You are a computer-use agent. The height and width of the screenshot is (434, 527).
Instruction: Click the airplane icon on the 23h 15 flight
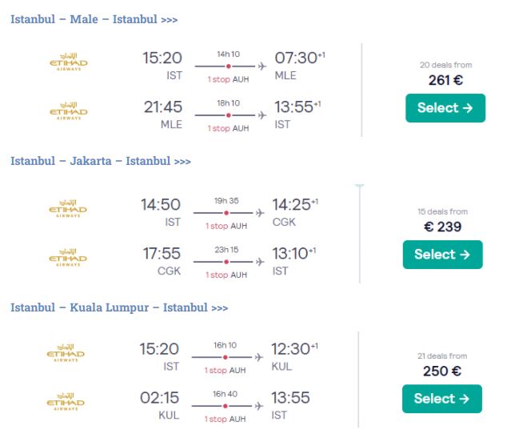tap(259, 261)
